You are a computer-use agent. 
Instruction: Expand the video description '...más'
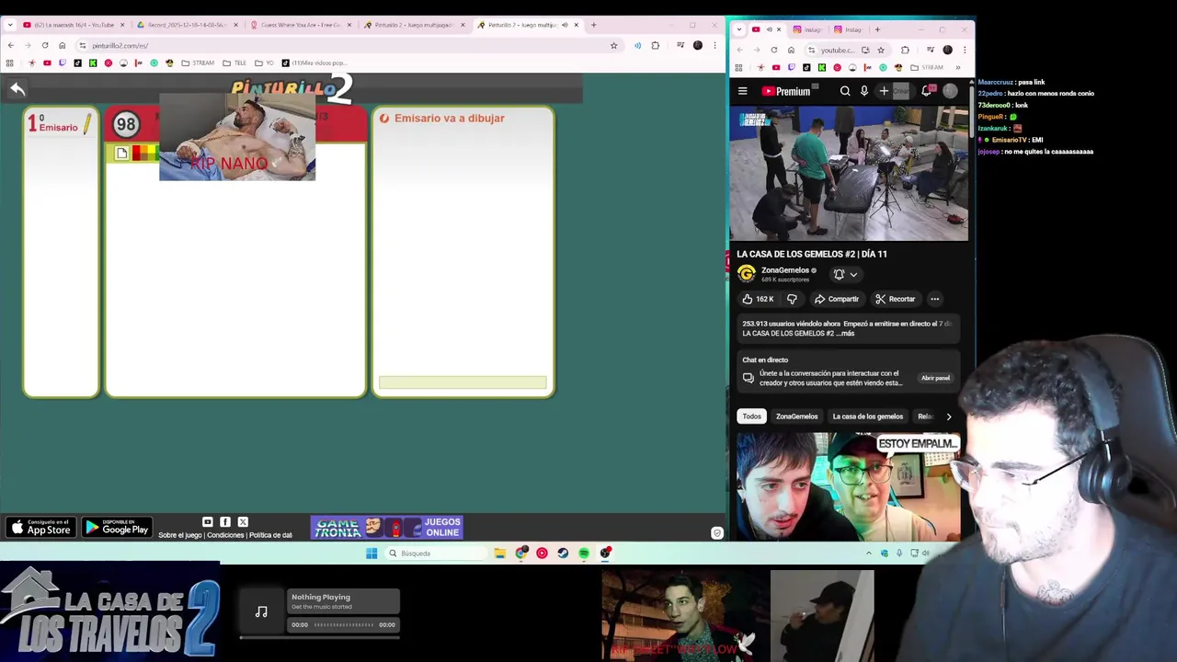coord(846,333)
